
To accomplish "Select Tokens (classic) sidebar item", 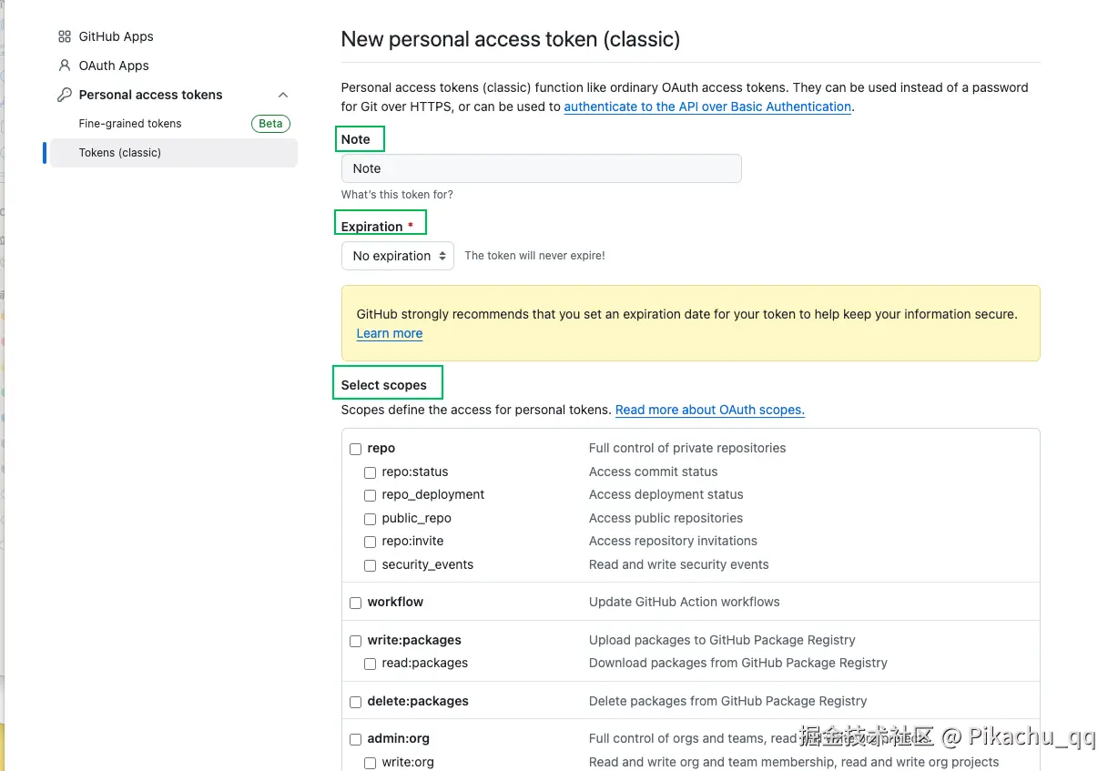I will tap(120, 153).
